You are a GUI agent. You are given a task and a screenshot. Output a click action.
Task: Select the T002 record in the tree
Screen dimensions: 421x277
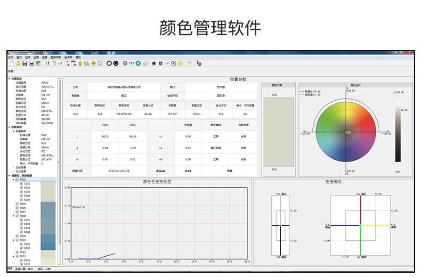pyautogui.click(x=23, y=180)
